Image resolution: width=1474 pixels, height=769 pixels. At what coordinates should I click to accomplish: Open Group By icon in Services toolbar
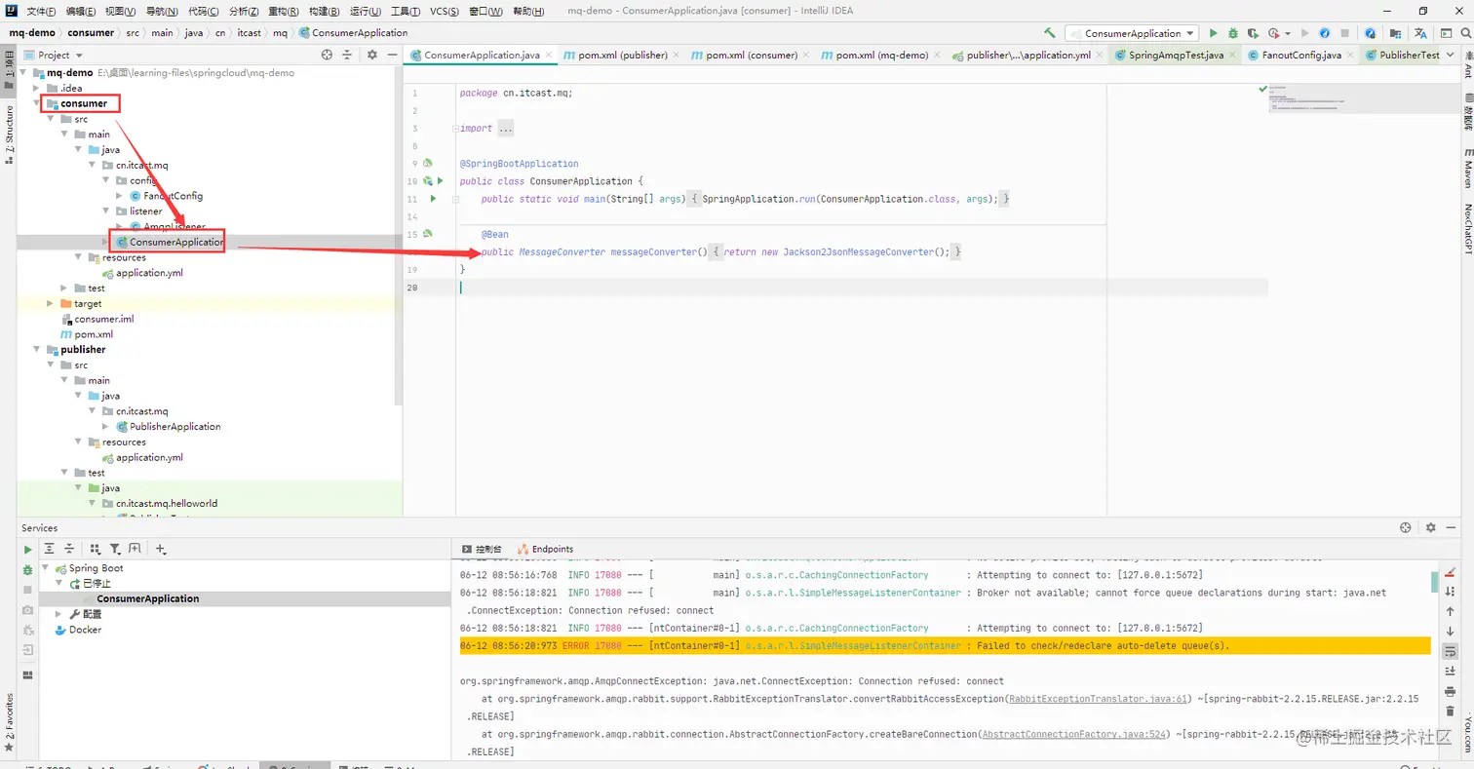[96, 549]
